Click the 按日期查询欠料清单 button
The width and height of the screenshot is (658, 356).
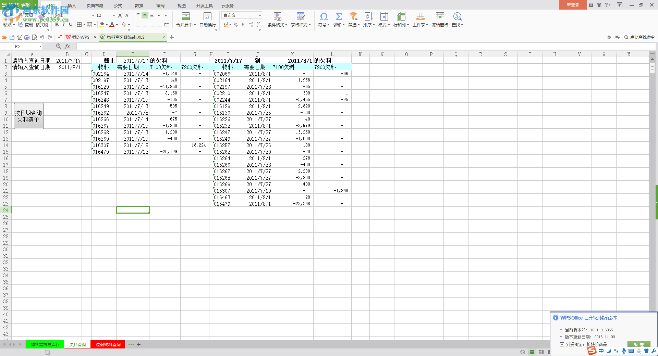28,116
